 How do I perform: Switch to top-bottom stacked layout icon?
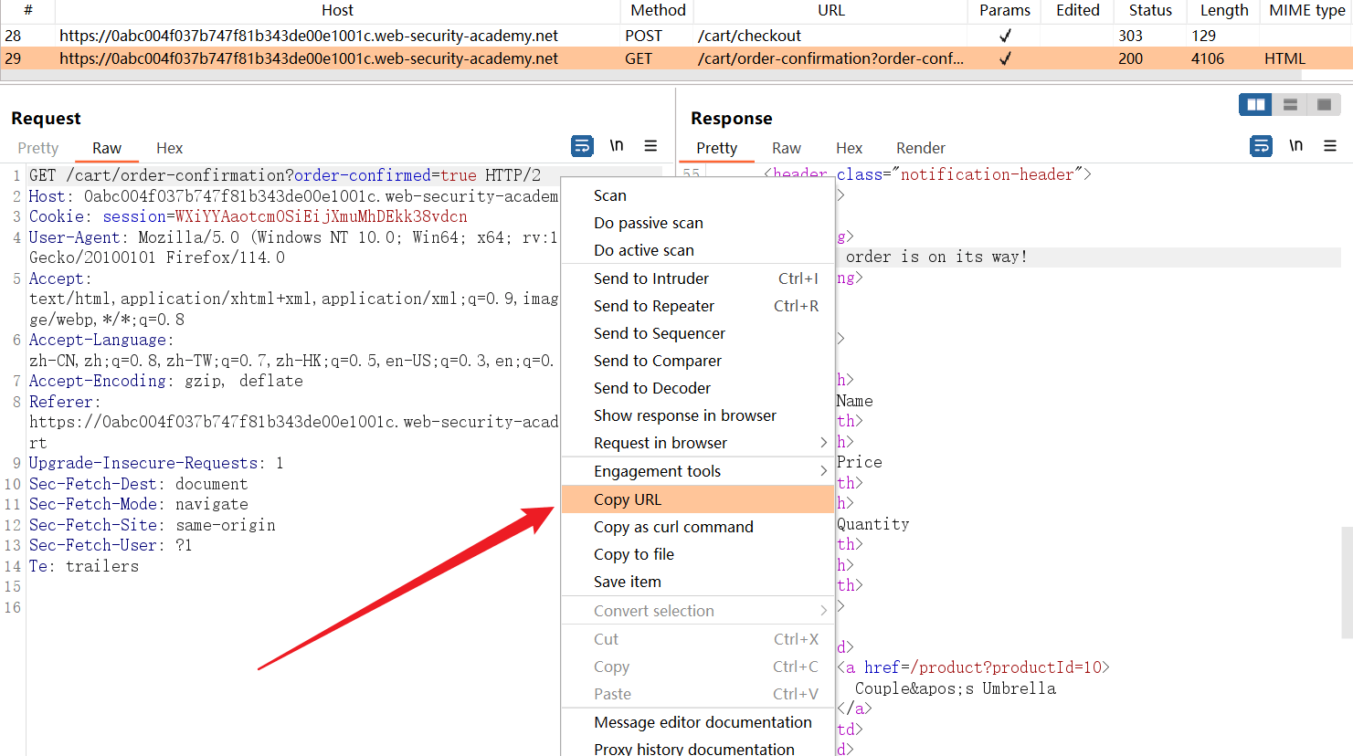(x=1290, y=105)
